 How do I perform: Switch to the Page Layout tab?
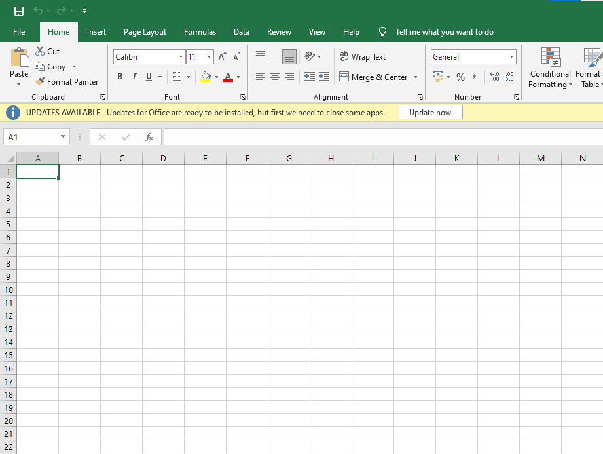145,32
